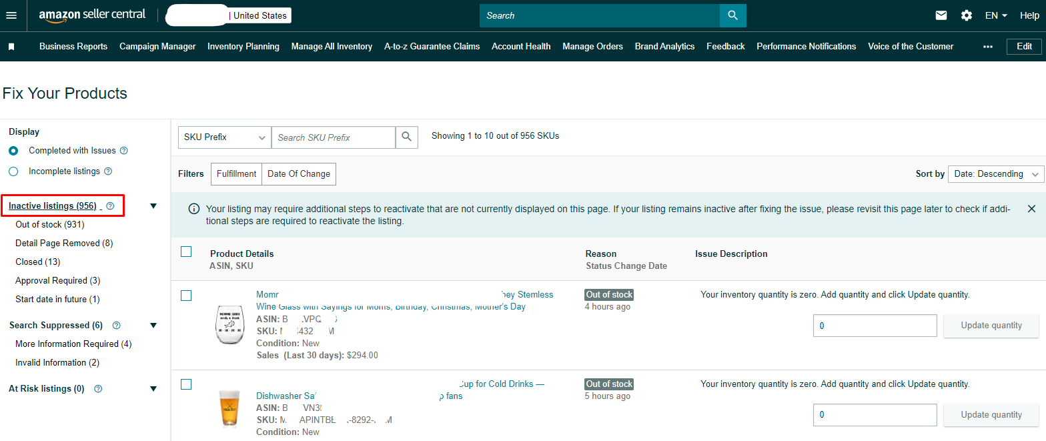Click help icon next to Incomplete listings
This screenshot has height=441, width=1046.
click(x=108, y=171)
